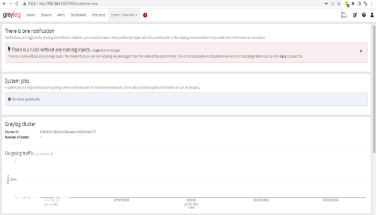Click the 500m y-axis label
Screen dimensions: 376x215
coord(13,180)
